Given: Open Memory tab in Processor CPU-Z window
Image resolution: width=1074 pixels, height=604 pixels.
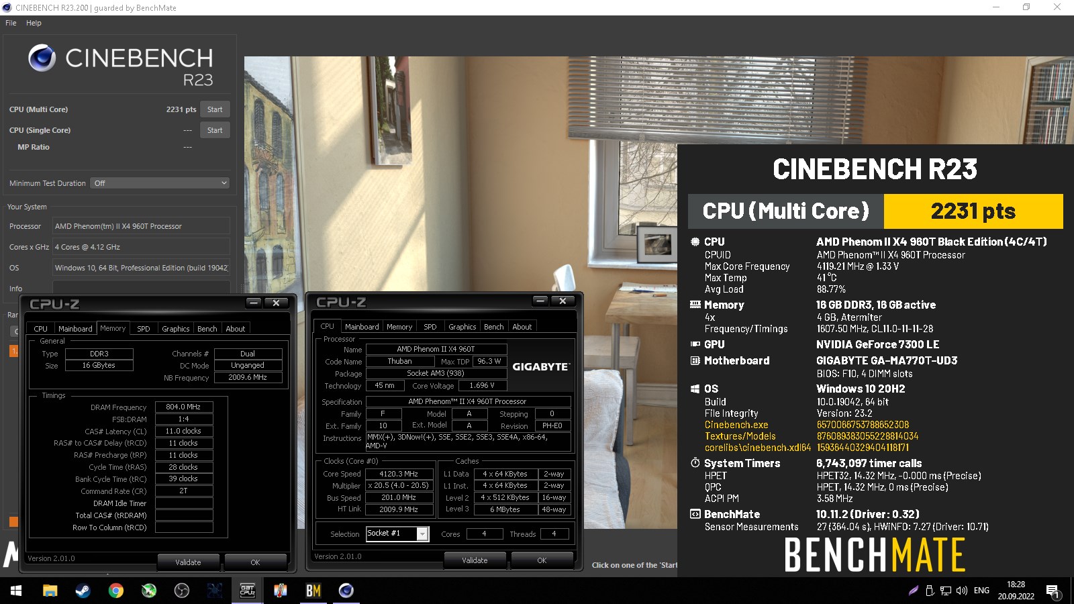Looking at the screenshot, I should click(399, 327).
